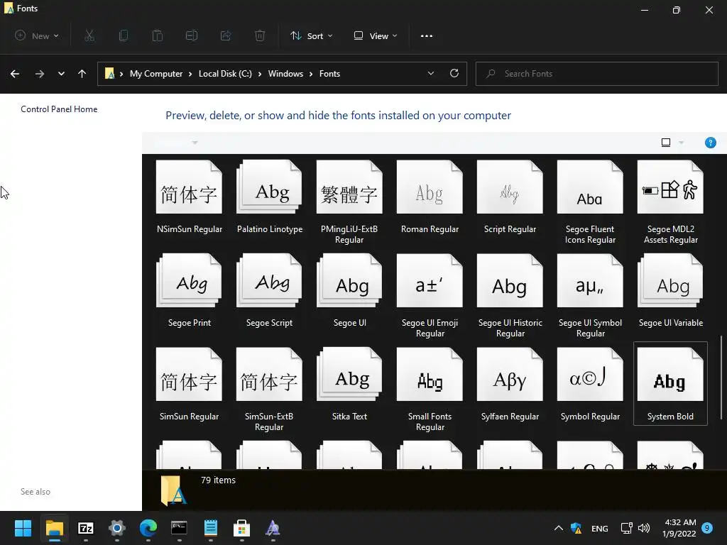727x545 pixels.
Task: Open Microsoft Store on taskbar
Action: pos(241,528)
